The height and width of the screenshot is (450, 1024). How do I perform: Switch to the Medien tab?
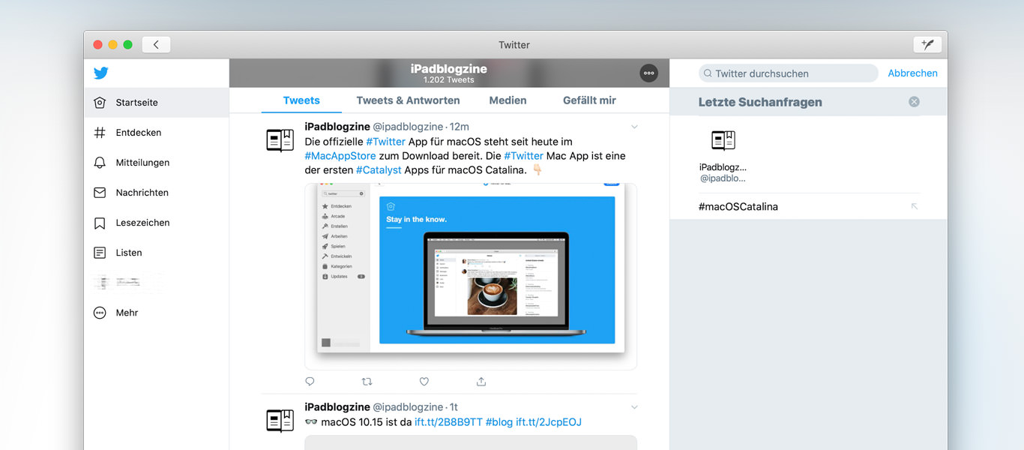[508, 100]
